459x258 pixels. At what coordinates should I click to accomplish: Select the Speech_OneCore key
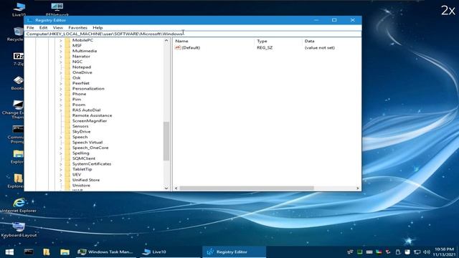point(90,148)
